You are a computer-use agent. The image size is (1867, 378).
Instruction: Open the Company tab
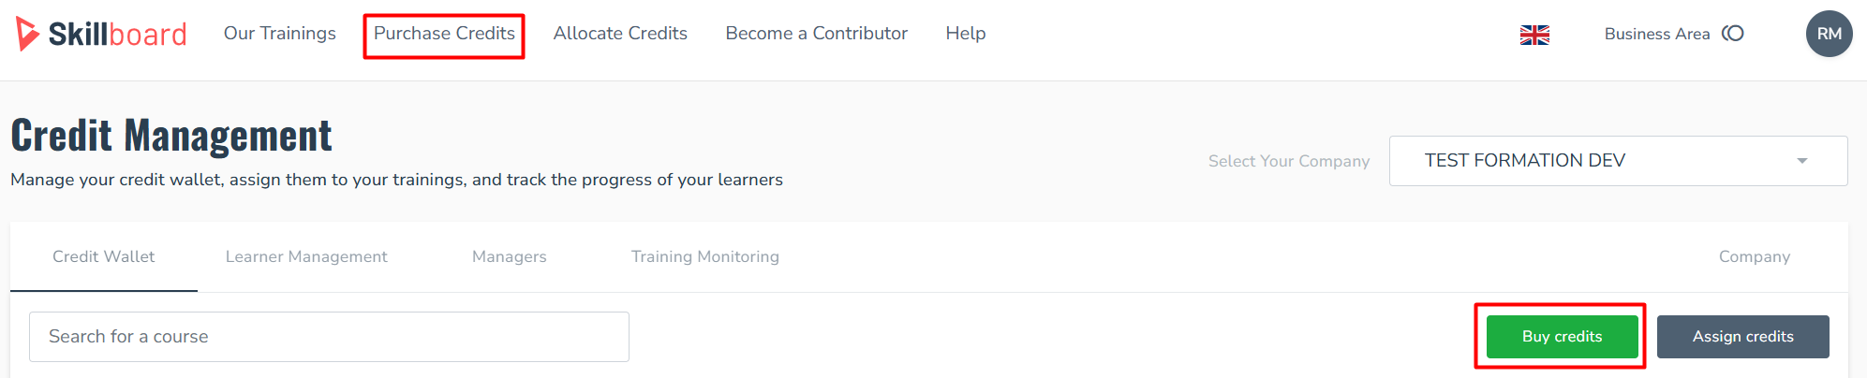1754,256
